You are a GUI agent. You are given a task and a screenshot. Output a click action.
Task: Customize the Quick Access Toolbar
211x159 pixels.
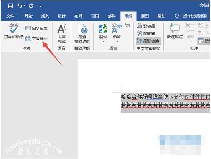(41, 6)
